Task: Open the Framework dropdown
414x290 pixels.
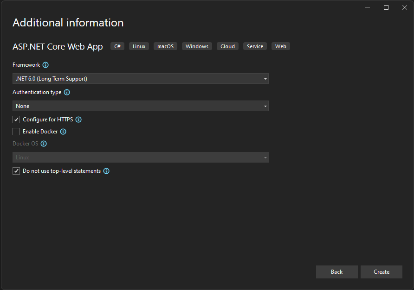Action: (x=140, y=79)
